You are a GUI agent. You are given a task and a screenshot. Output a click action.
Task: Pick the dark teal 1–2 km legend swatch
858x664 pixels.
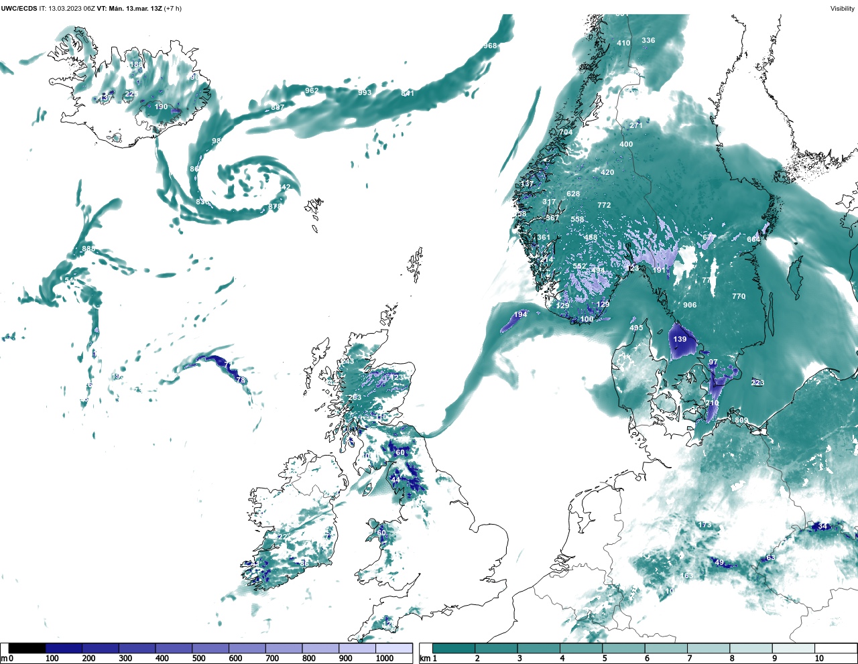[x=454, y=649]
